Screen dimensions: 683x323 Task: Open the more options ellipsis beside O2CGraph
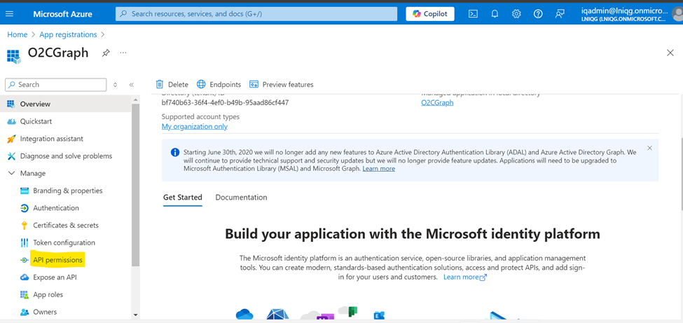click(x=123, y=53)
